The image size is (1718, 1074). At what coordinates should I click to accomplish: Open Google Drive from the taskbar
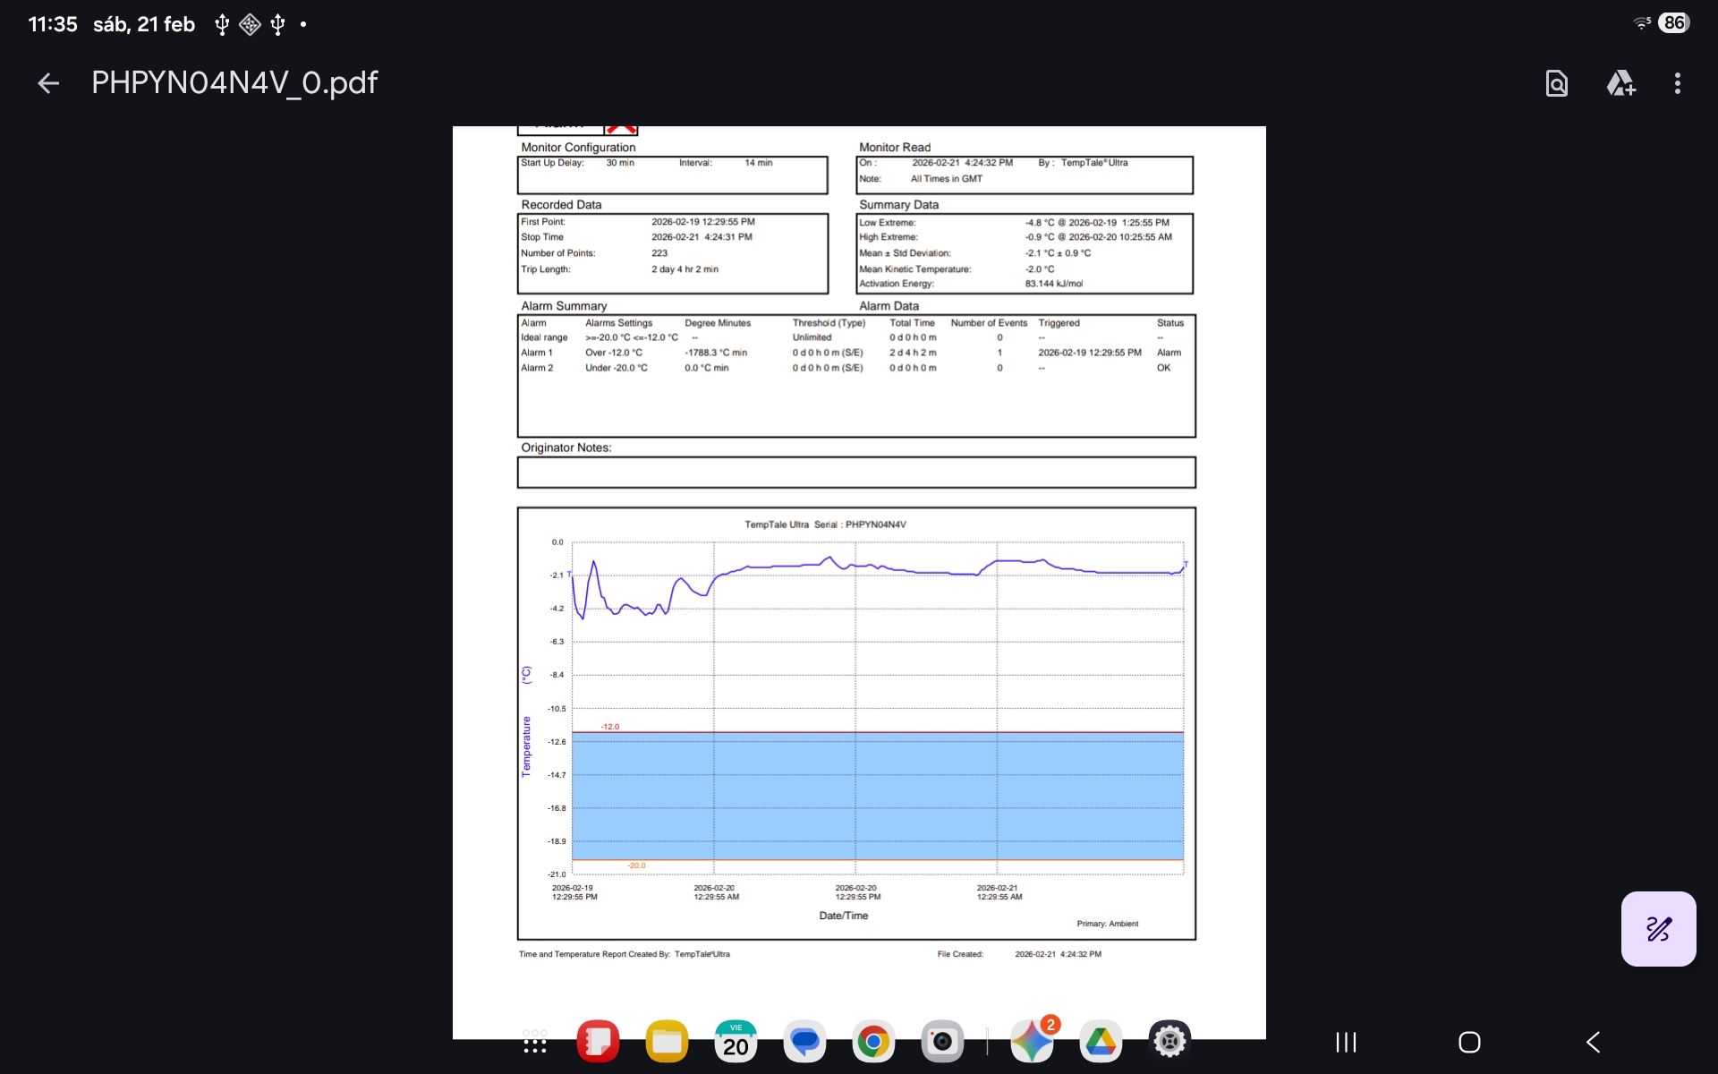[x=1101, y=1042]
